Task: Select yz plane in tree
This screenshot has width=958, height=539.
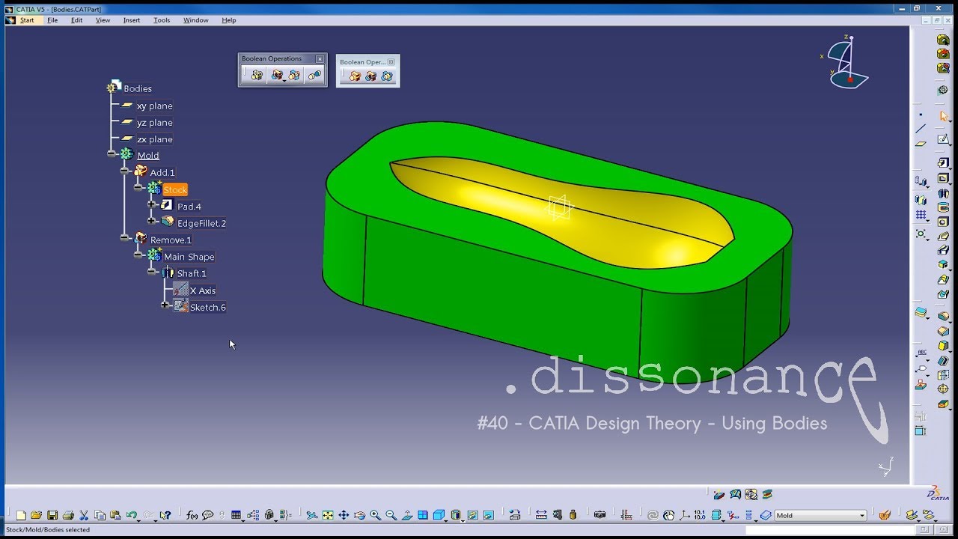Action: tap(155, 122)
